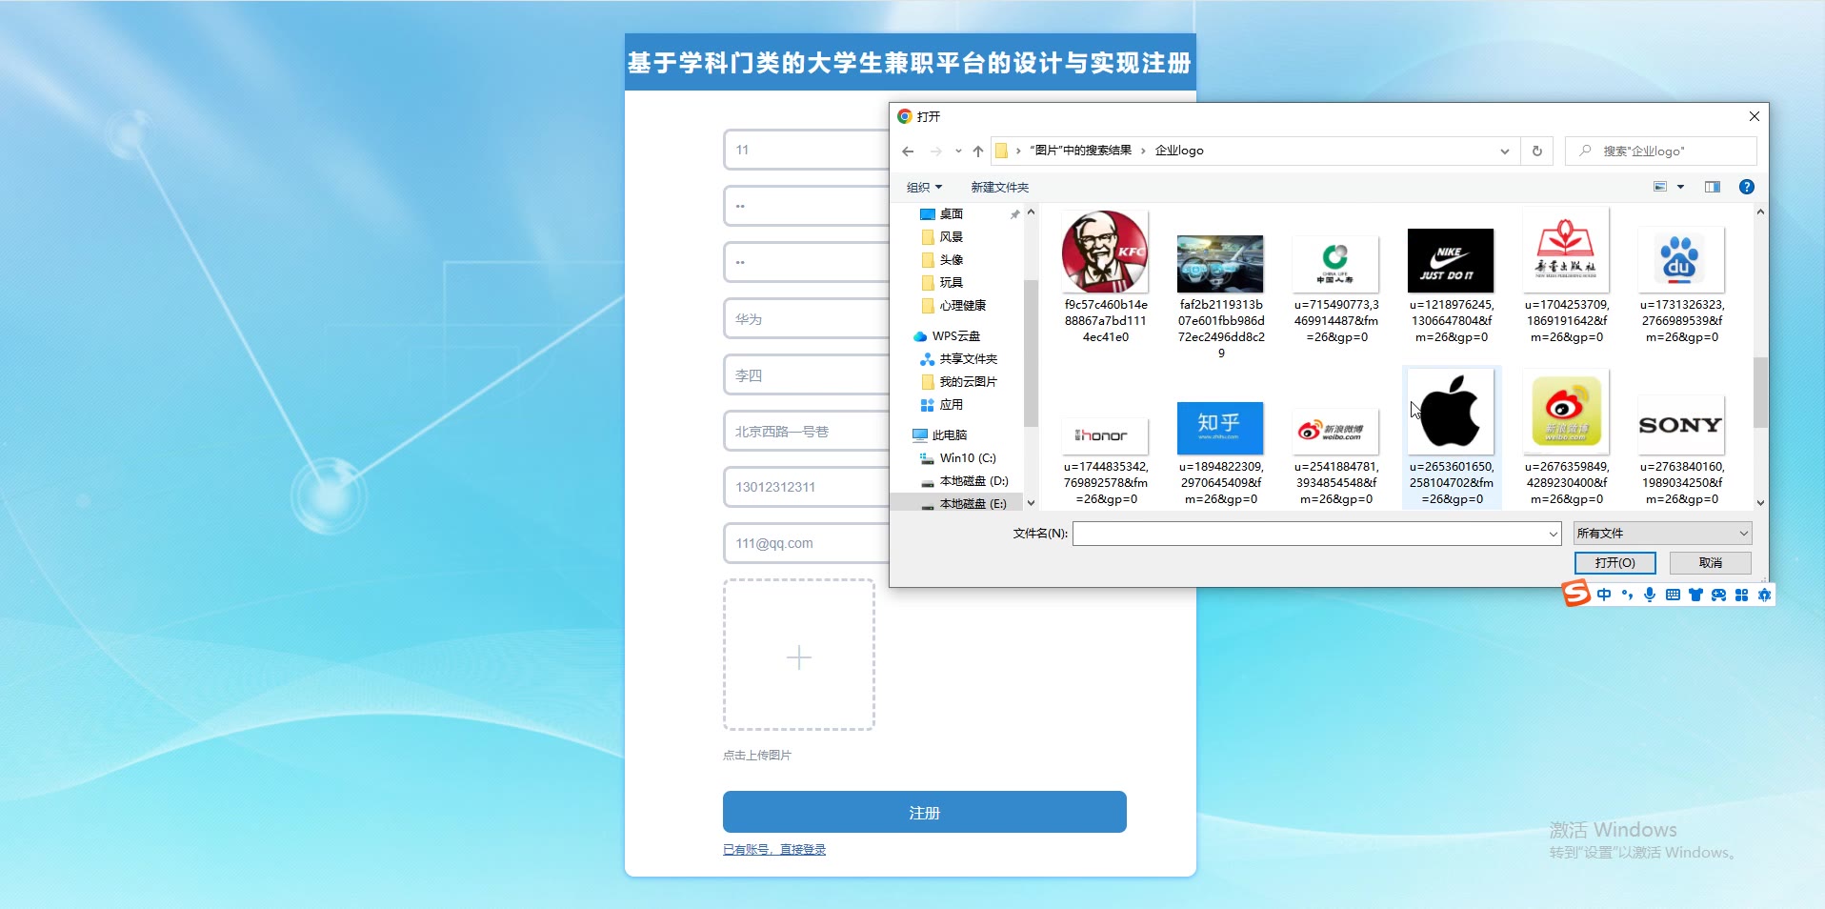Click 新建文件夹 in the toolbar
Image resolution: width=1825 pixels, height=909 pixels.
coord(999,188)
